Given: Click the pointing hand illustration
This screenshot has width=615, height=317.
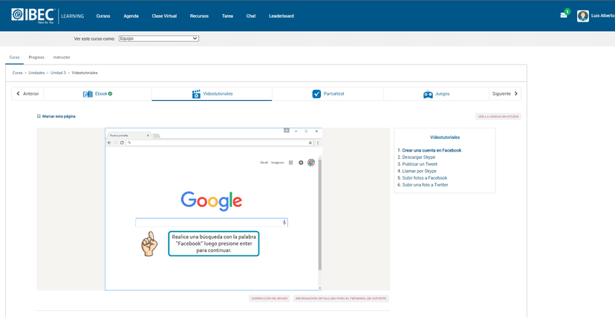Looking at the screenshot, I should 149,244.
